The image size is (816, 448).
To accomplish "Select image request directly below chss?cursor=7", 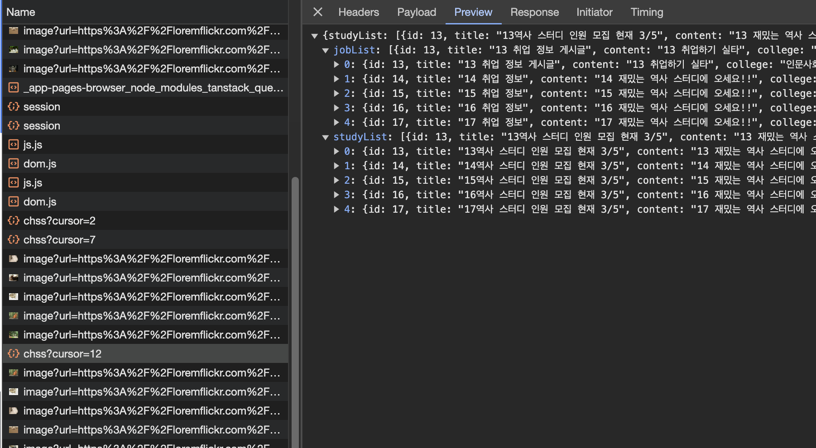I will coord(145,259).
